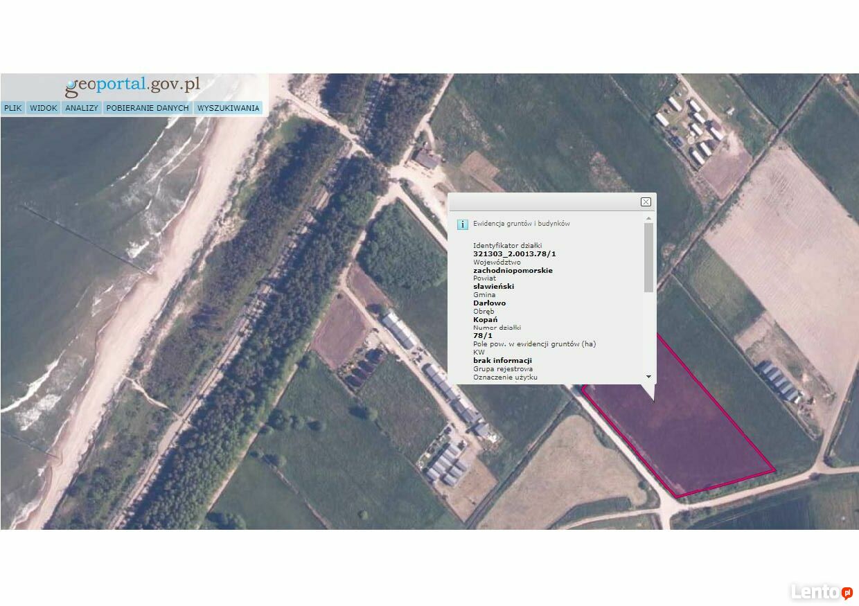Click the 'Oznaczenie użytku' label
The width and height of the screenshot is (859, 606).
pyautogui.click(x=505, y=377)
